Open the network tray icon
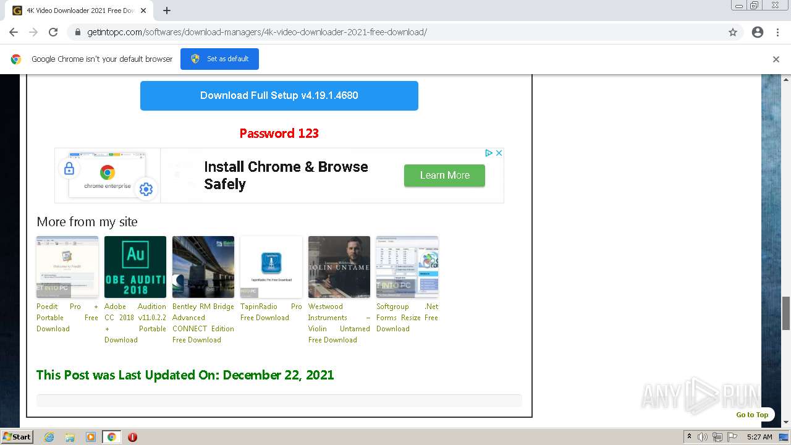 (717, 437)
